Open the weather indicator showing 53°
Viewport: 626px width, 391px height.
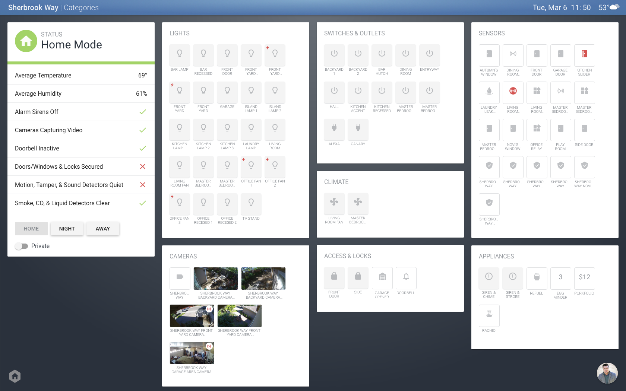tap(609, 7)
